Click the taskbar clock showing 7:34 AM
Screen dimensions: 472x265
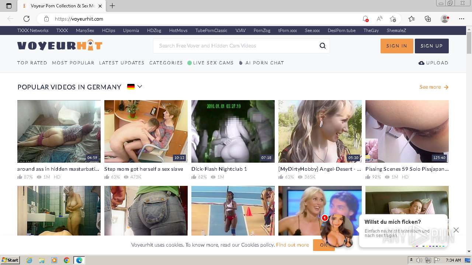pos(453,260)
